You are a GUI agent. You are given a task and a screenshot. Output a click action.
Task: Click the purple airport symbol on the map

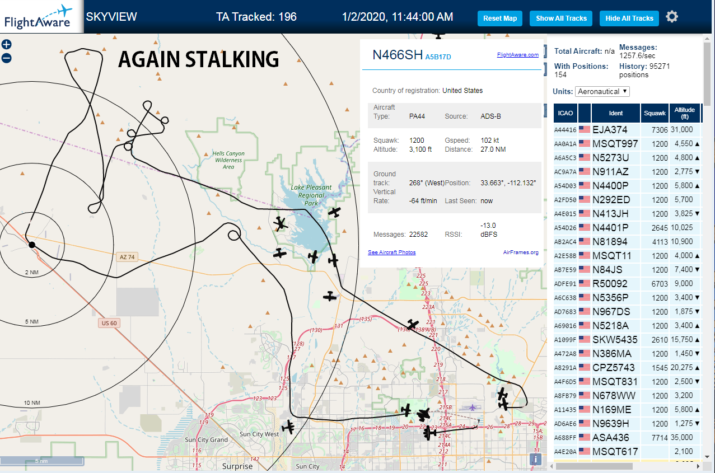click(474, 407)
